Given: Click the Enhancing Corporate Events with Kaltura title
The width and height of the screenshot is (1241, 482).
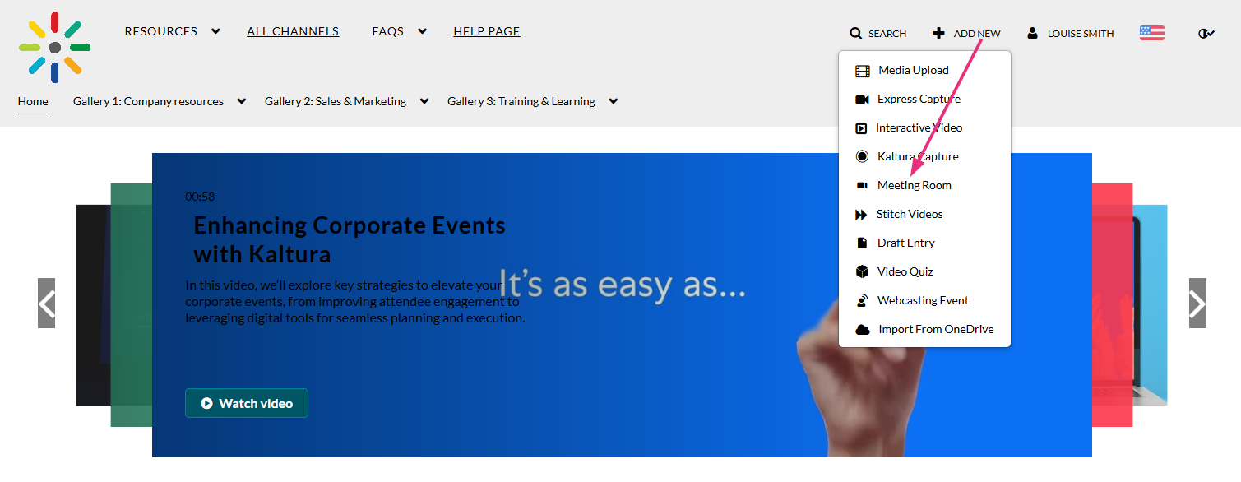Looking at the screenshot, I should pyautogui.click(x=350, y=239).
